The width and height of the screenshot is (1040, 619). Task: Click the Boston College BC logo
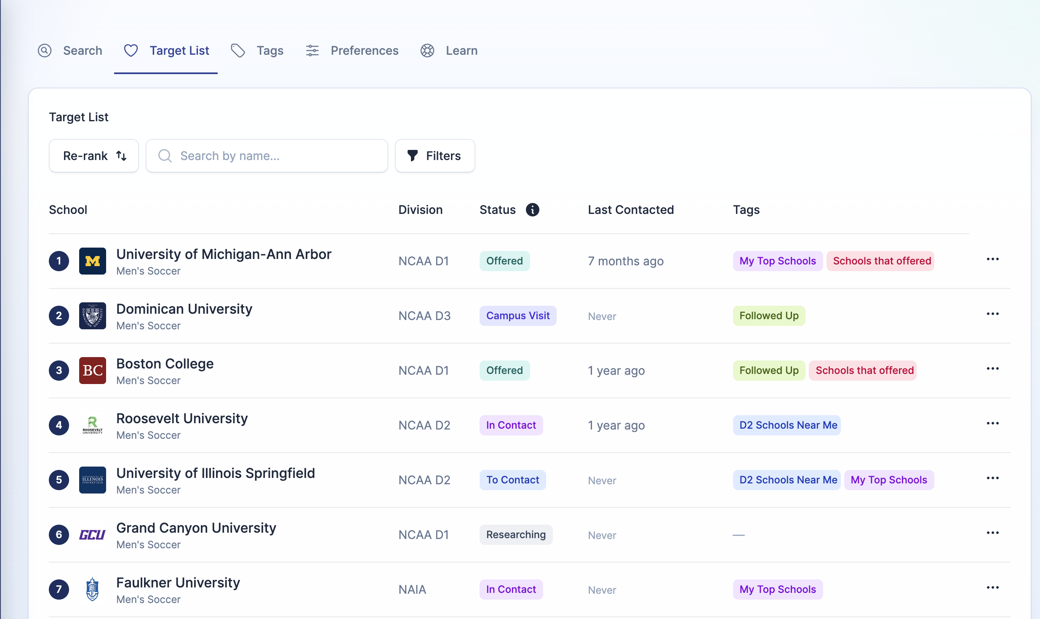[93, 371]
